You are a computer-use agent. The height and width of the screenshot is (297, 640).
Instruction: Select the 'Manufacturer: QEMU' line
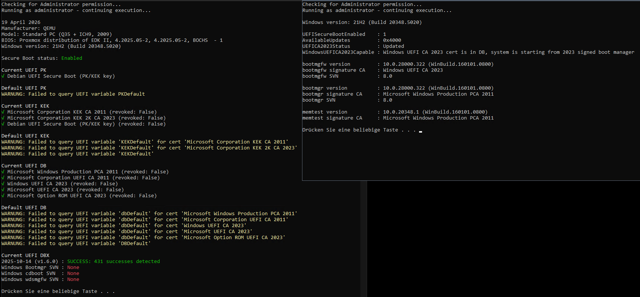tap(28, 28)
